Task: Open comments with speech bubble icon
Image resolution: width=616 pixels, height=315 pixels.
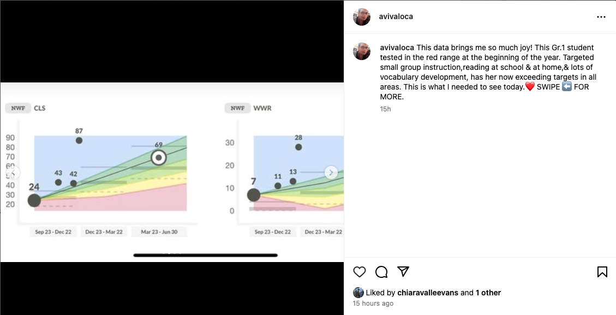Action: [381, 272]
